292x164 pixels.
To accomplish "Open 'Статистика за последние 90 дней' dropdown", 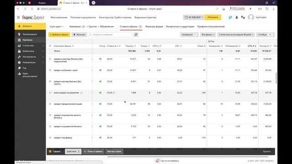I will (236, 35).
